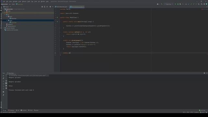The width and height of the screenshot is (208, 117).
Task: Click the green Run button in toolbar
Action: pyautogui.click(x=175, y=4)
